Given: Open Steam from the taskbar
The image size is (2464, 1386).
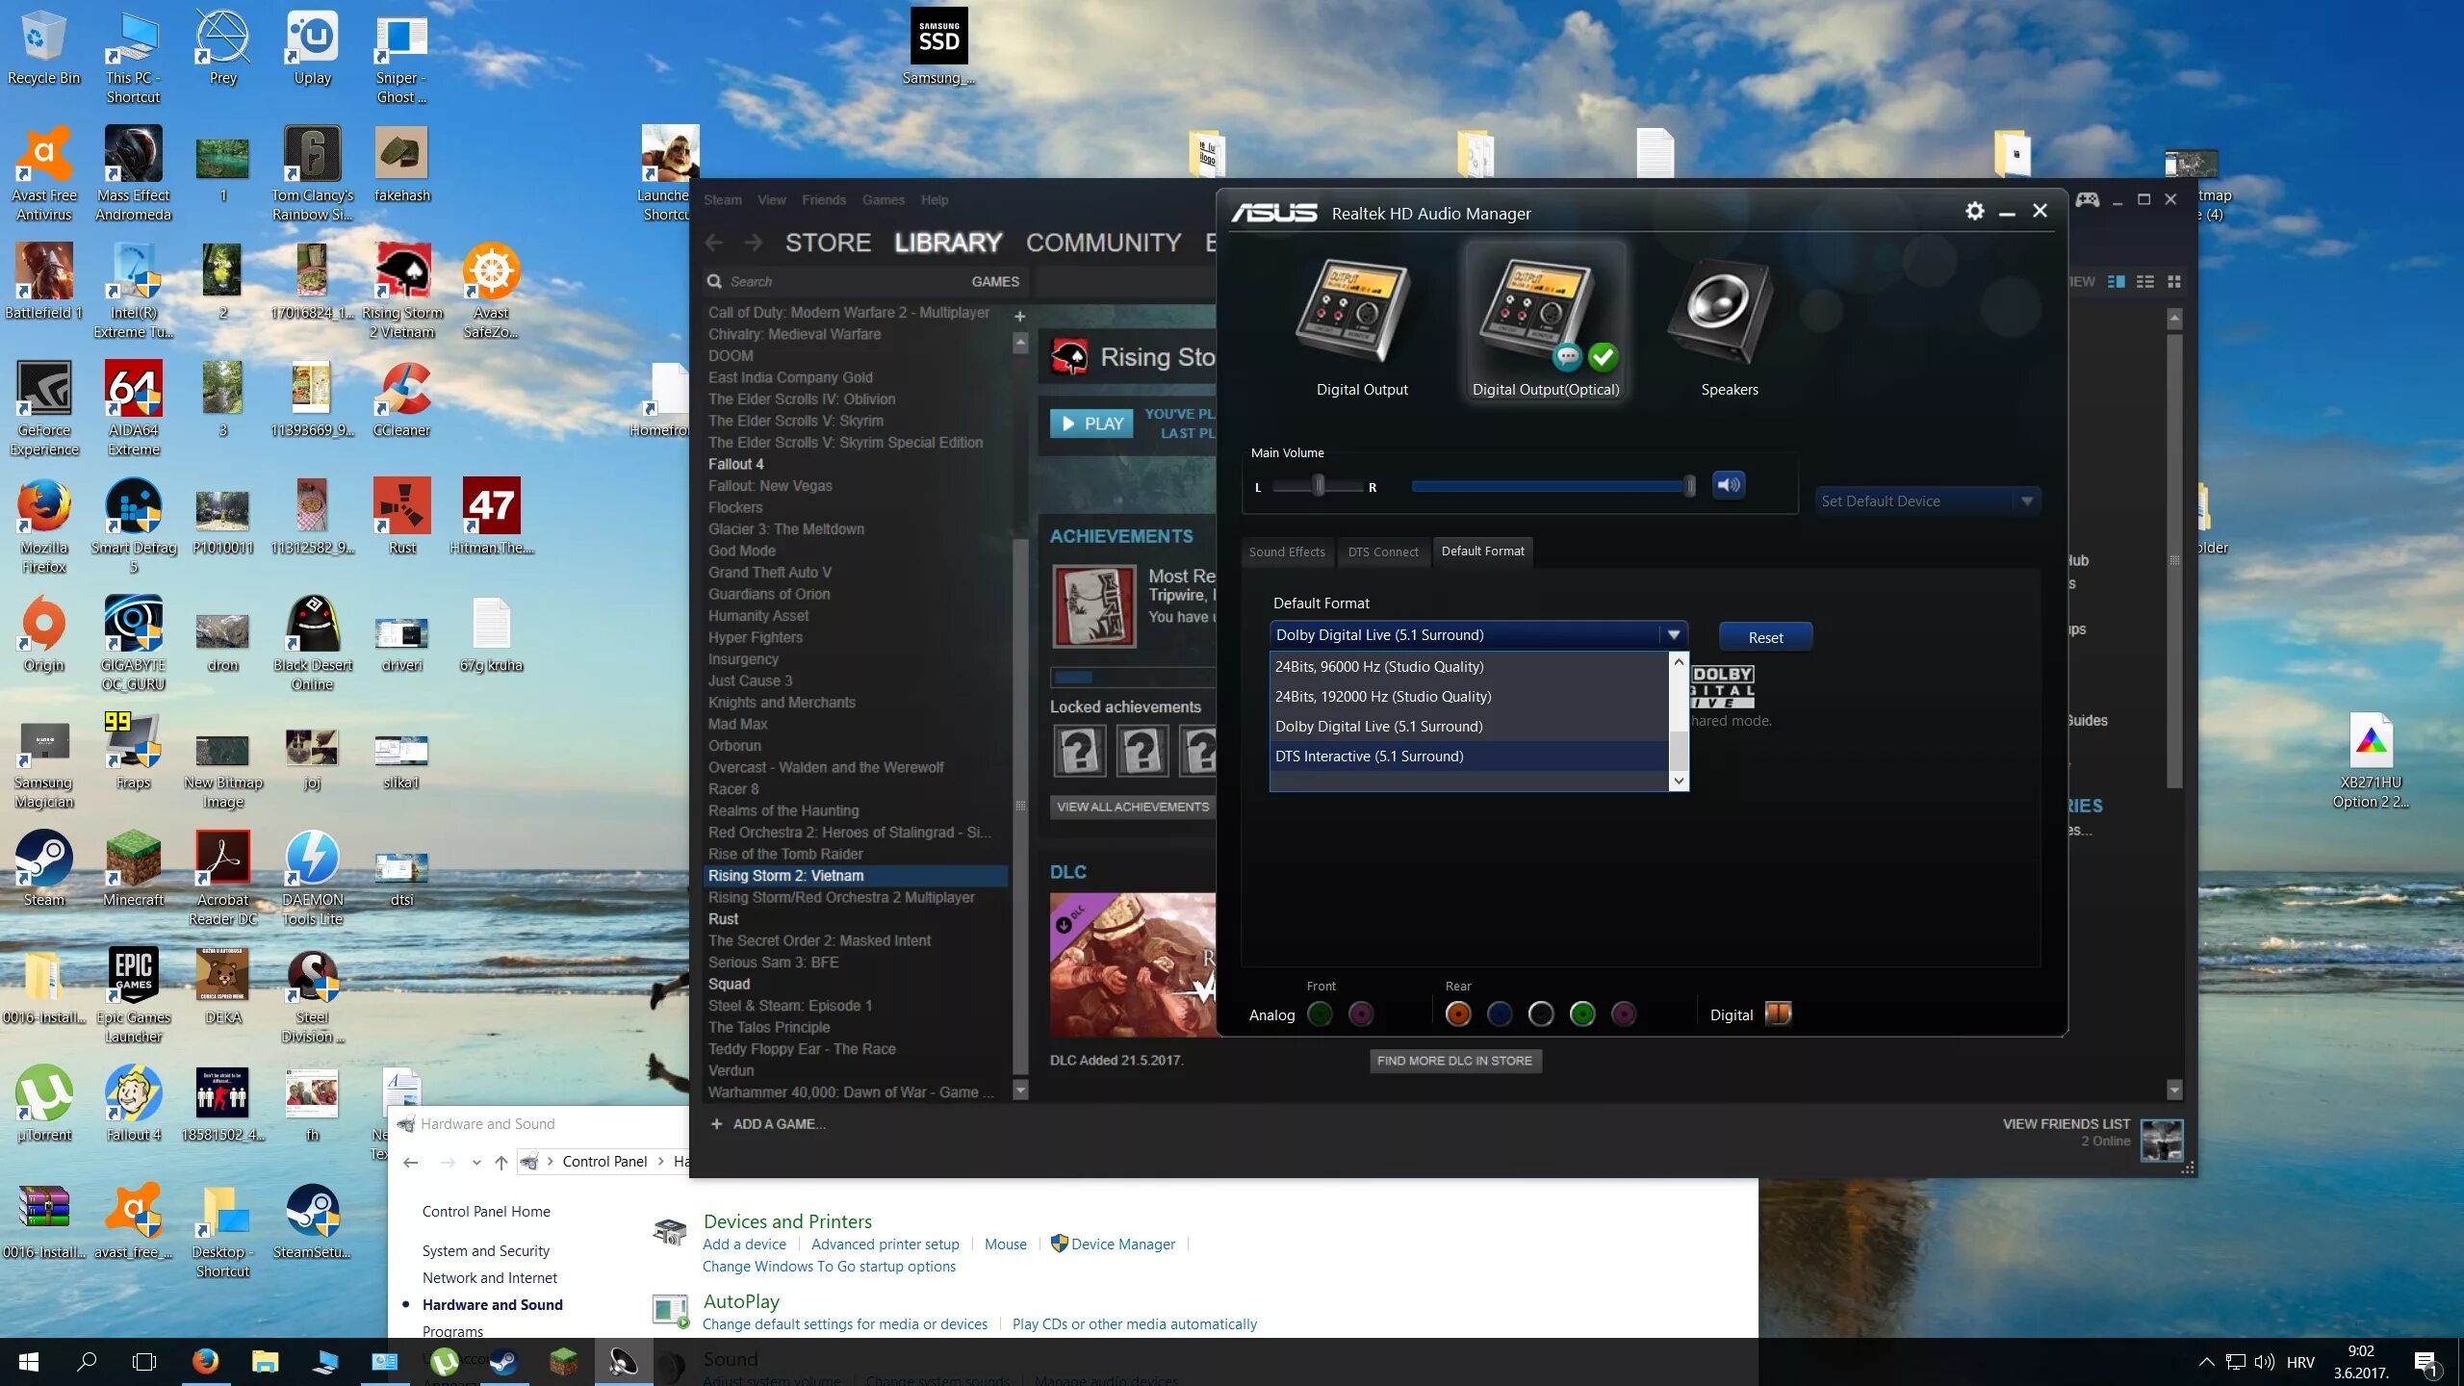Looking at the screenshot, I should (x=502, y=1362).
